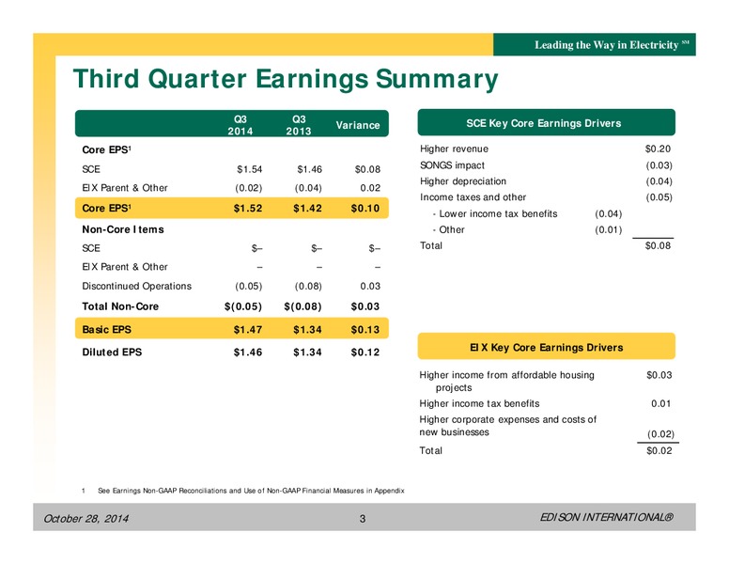
Task: Click the 'Higher depreciation' driver line
Action: 463,181
